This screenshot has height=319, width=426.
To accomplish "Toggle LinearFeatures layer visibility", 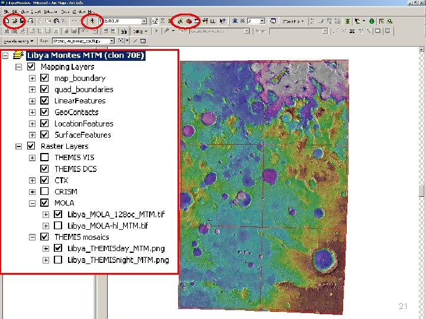I will pyautogui.click(x=44, y=100).
